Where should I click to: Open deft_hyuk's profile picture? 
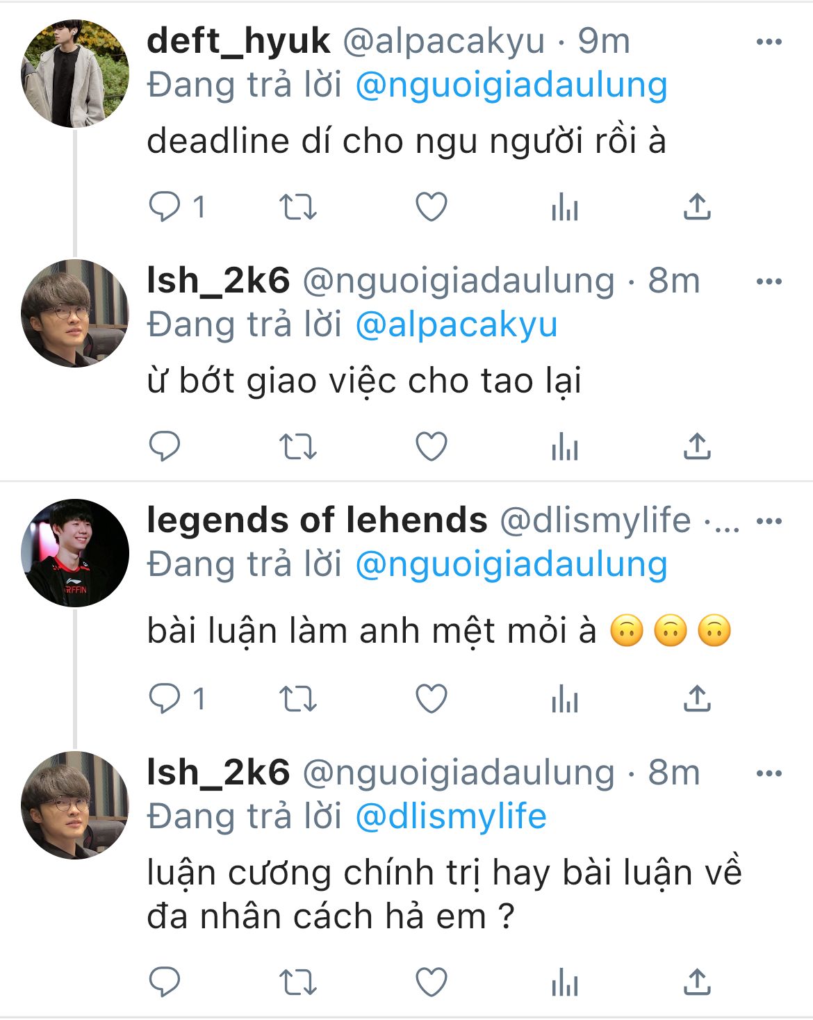point(75,74)
